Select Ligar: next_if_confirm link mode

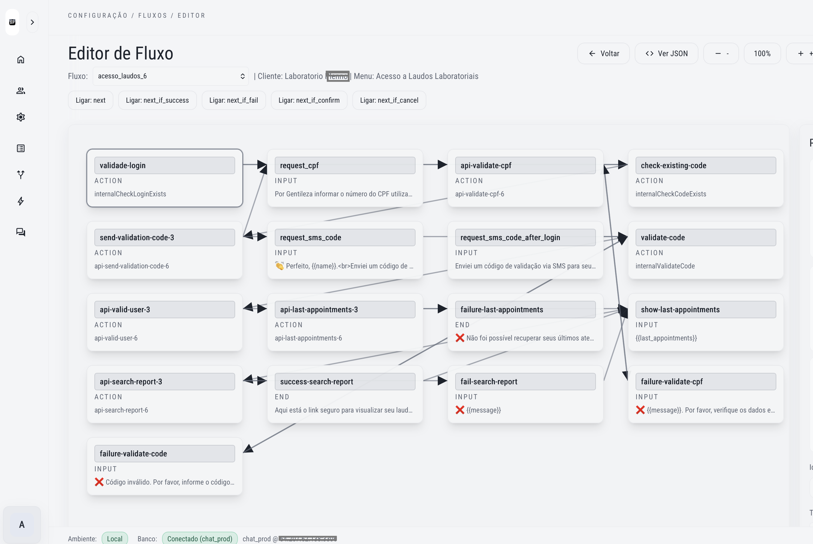point(309,100)
